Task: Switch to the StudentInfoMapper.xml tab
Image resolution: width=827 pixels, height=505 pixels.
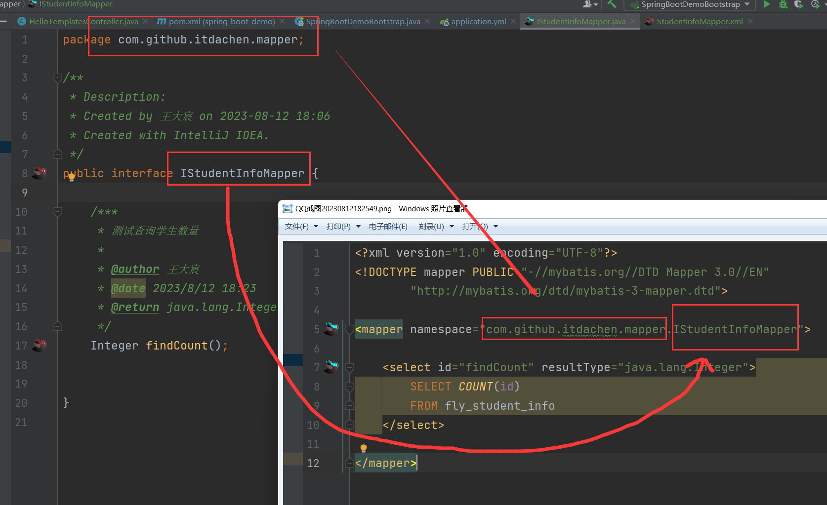Action: pos(699,21)
